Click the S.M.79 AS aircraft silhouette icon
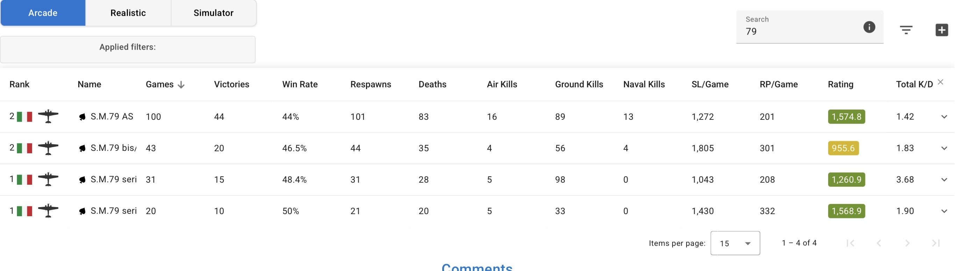 48,116
